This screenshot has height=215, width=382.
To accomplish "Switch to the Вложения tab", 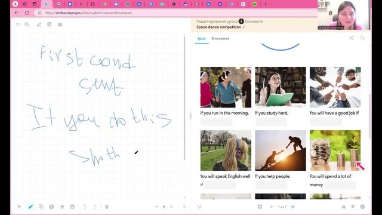I will pos(220,38).
